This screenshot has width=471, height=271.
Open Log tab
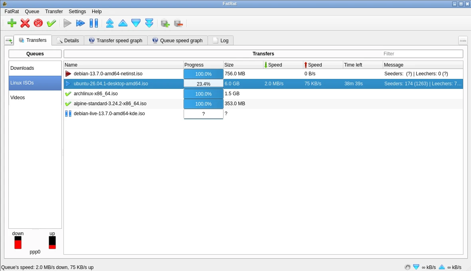(x=220, y=41)
